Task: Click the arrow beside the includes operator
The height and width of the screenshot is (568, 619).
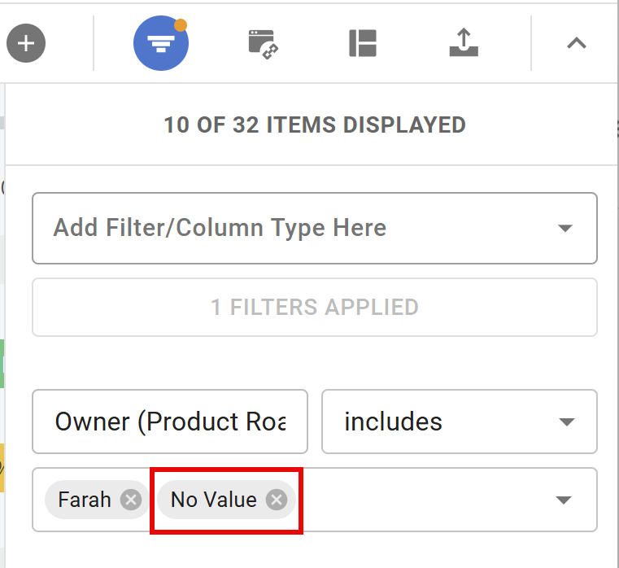Action: [565, 422]
